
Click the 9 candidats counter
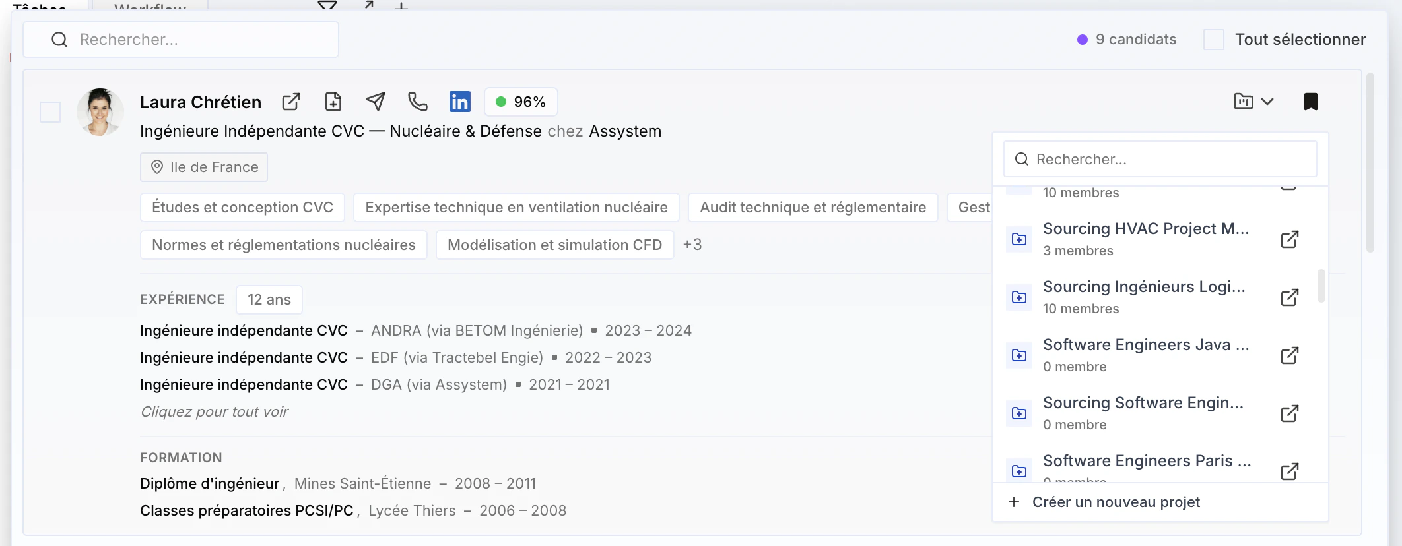tap(1127, 40)
